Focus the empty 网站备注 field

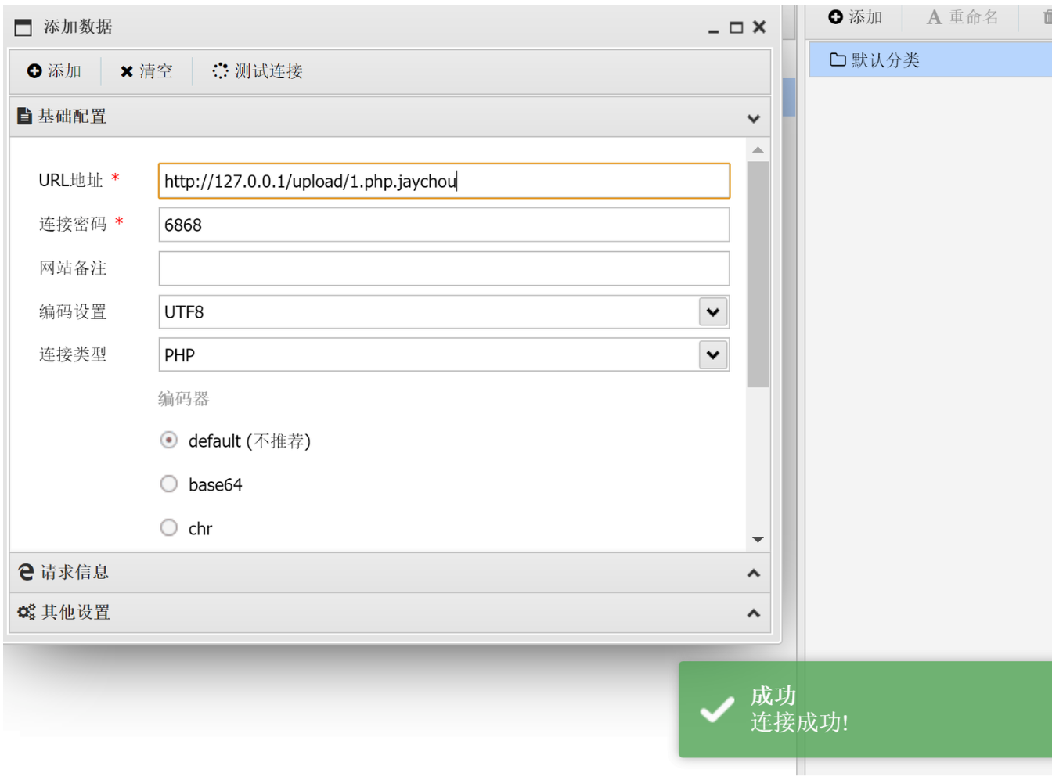click(444, 268)
